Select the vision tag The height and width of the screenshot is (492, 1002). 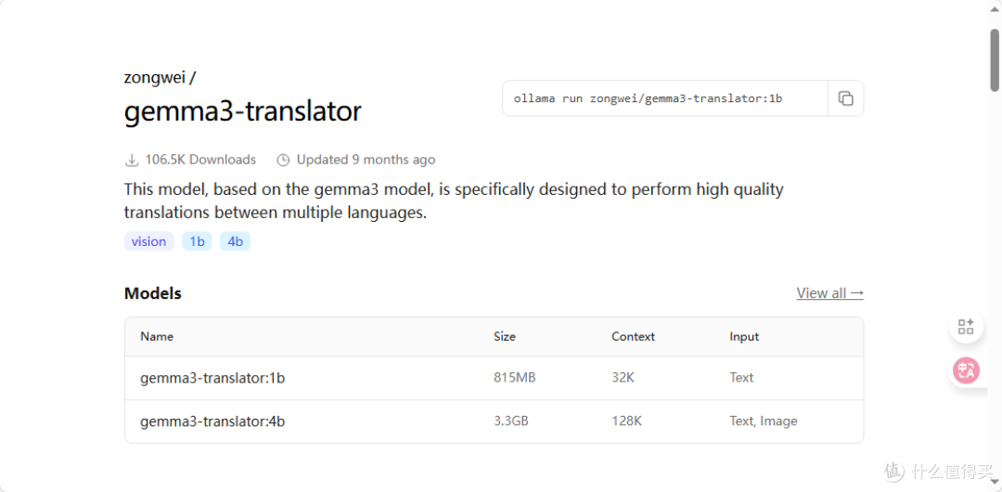(x=148, y=241)
